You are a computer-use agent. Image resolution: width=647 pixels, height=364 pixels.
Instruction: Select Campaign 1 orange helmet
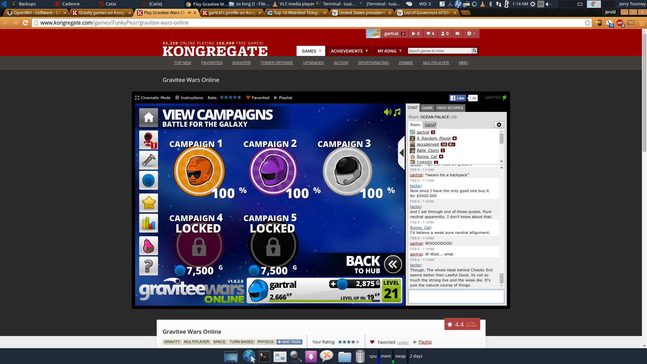(x=199, y=171)
